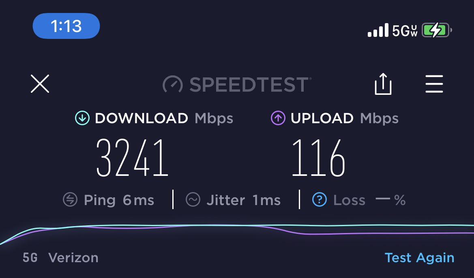Tap the 5G UW network indicator
474x278 pixels.
pos(405,30)
